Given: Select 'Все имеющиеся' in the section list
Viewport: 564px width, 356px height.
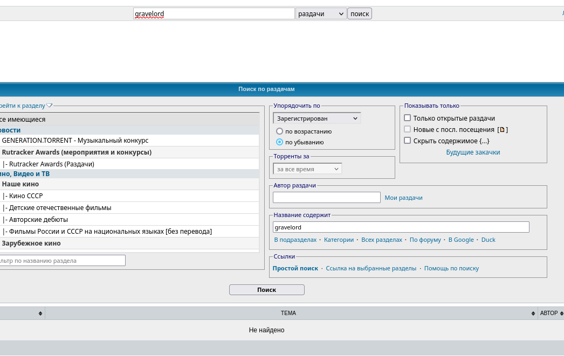Looking at the screenshot, I should tap(129, 119).
